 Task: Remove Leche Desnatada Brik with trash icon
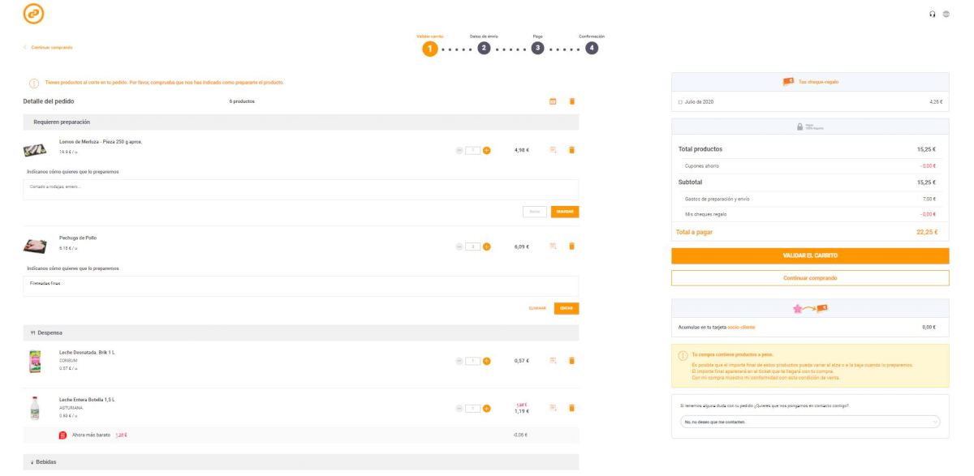(x=571, y=360)
